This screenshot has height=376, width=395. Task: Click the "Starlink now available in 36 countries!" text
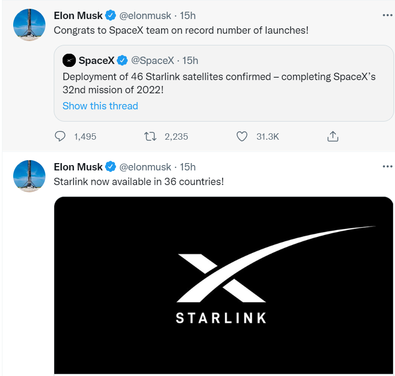139,182
